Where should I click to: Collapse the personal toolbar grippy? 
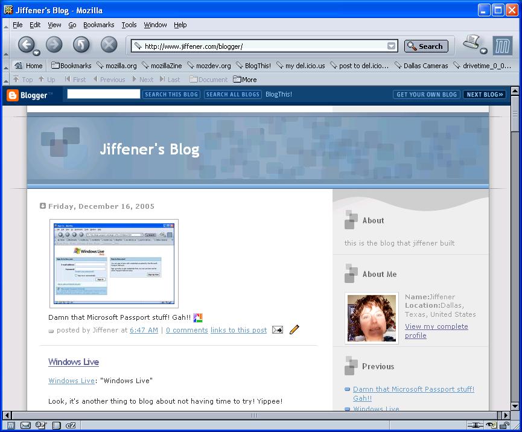pyautogui.click(x=5, y=66)
